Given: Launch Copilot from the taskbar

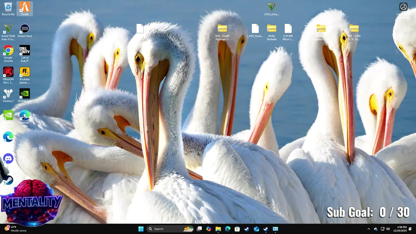Looking at the screenshot, I should (209, 229).
